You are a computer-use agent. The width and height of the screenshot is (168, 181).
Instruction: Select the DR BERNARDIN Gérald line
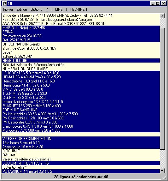[x=81, y=44]
